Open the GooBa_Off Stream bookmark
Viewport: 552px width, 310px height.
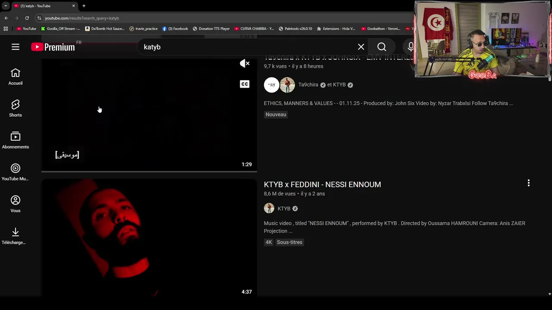click(x=60, y=29)
